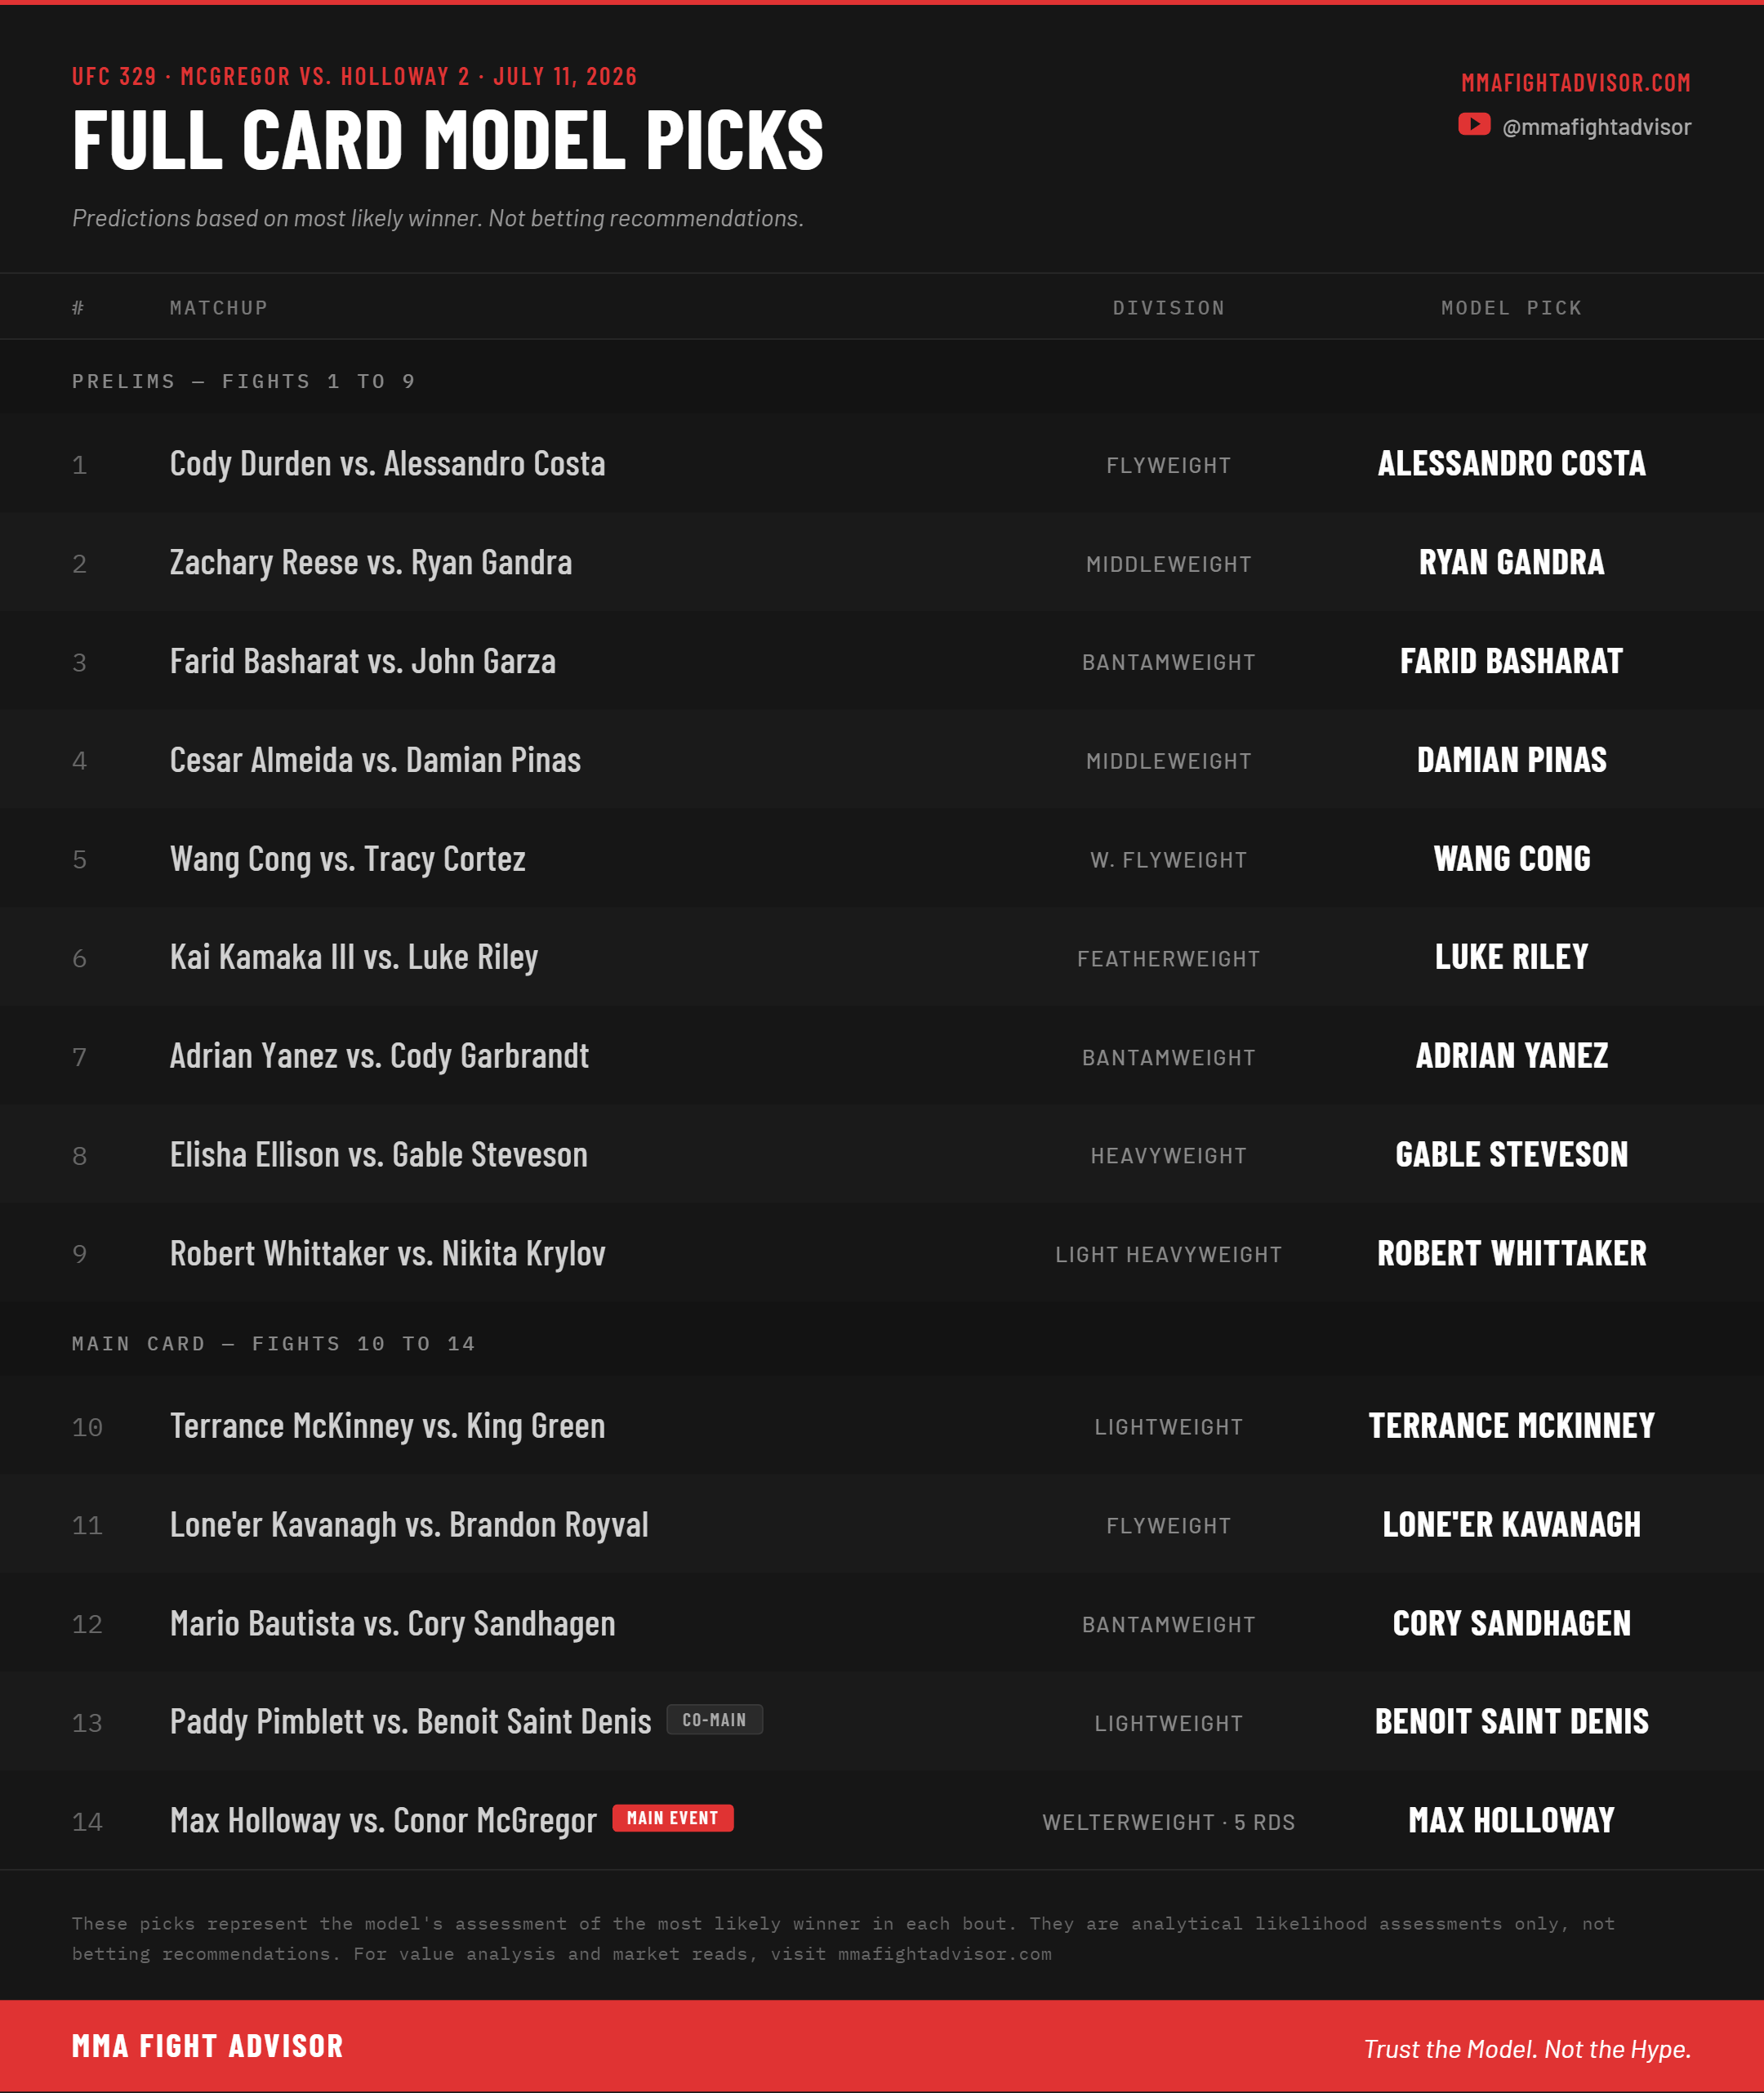This screenshot has height=2093, width=1764.
Task: Select the Prelims fights 1 to 9 heading
Action: pyautogui.click(x=243, y=382)
